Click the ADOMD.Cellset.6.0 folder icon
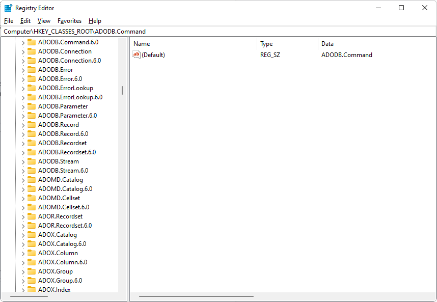The image size is (437, 302). point(32,207)
